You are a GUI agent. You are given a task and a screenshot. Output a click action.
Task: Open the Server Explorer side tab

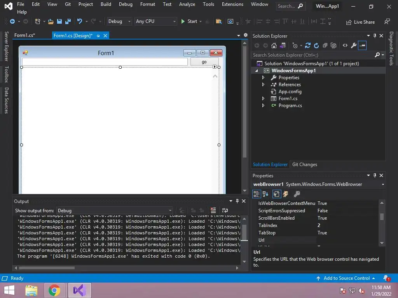point(6,47)
